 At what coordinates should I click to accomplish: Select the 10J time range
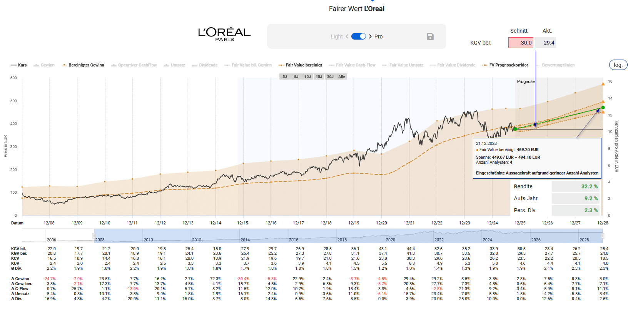click(x=307, y=77)
